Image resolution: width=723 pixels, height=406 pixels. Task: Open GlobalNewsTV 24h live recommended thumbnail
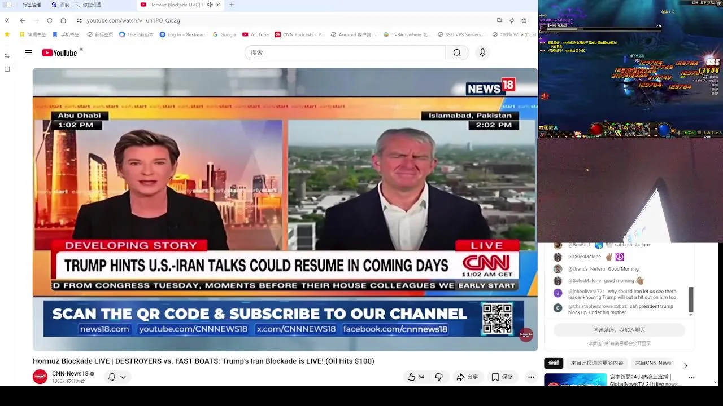click(576, 379)
